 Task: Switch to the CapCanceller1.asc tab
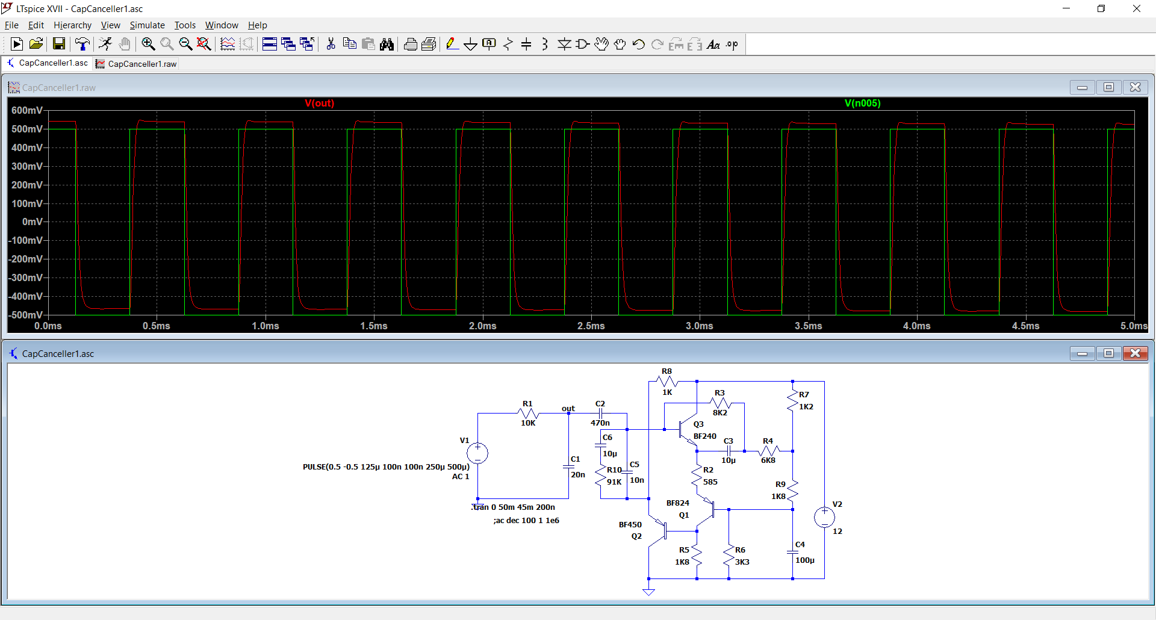click(47, 63)
